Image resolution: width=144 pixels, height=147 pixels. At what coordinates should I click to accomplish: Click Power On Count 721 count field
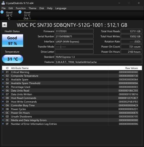click(131, 47)
